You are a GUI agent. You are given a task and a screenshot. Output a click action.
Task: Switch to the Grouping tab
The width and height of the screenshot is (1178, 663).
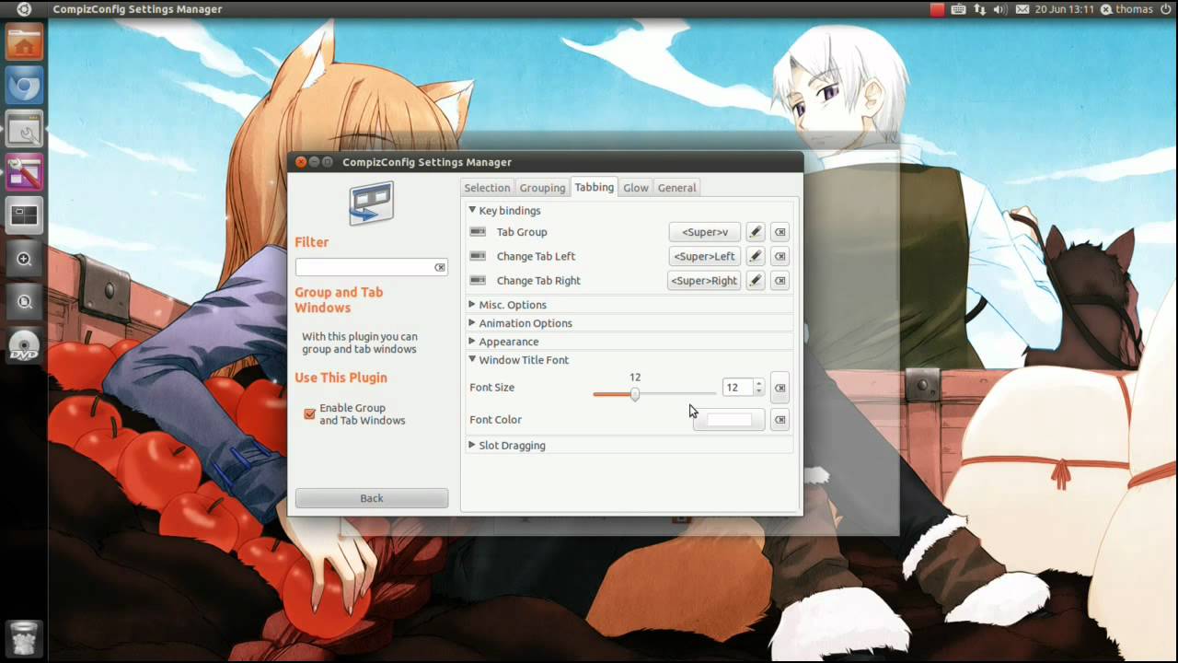[x=542, y=188]
